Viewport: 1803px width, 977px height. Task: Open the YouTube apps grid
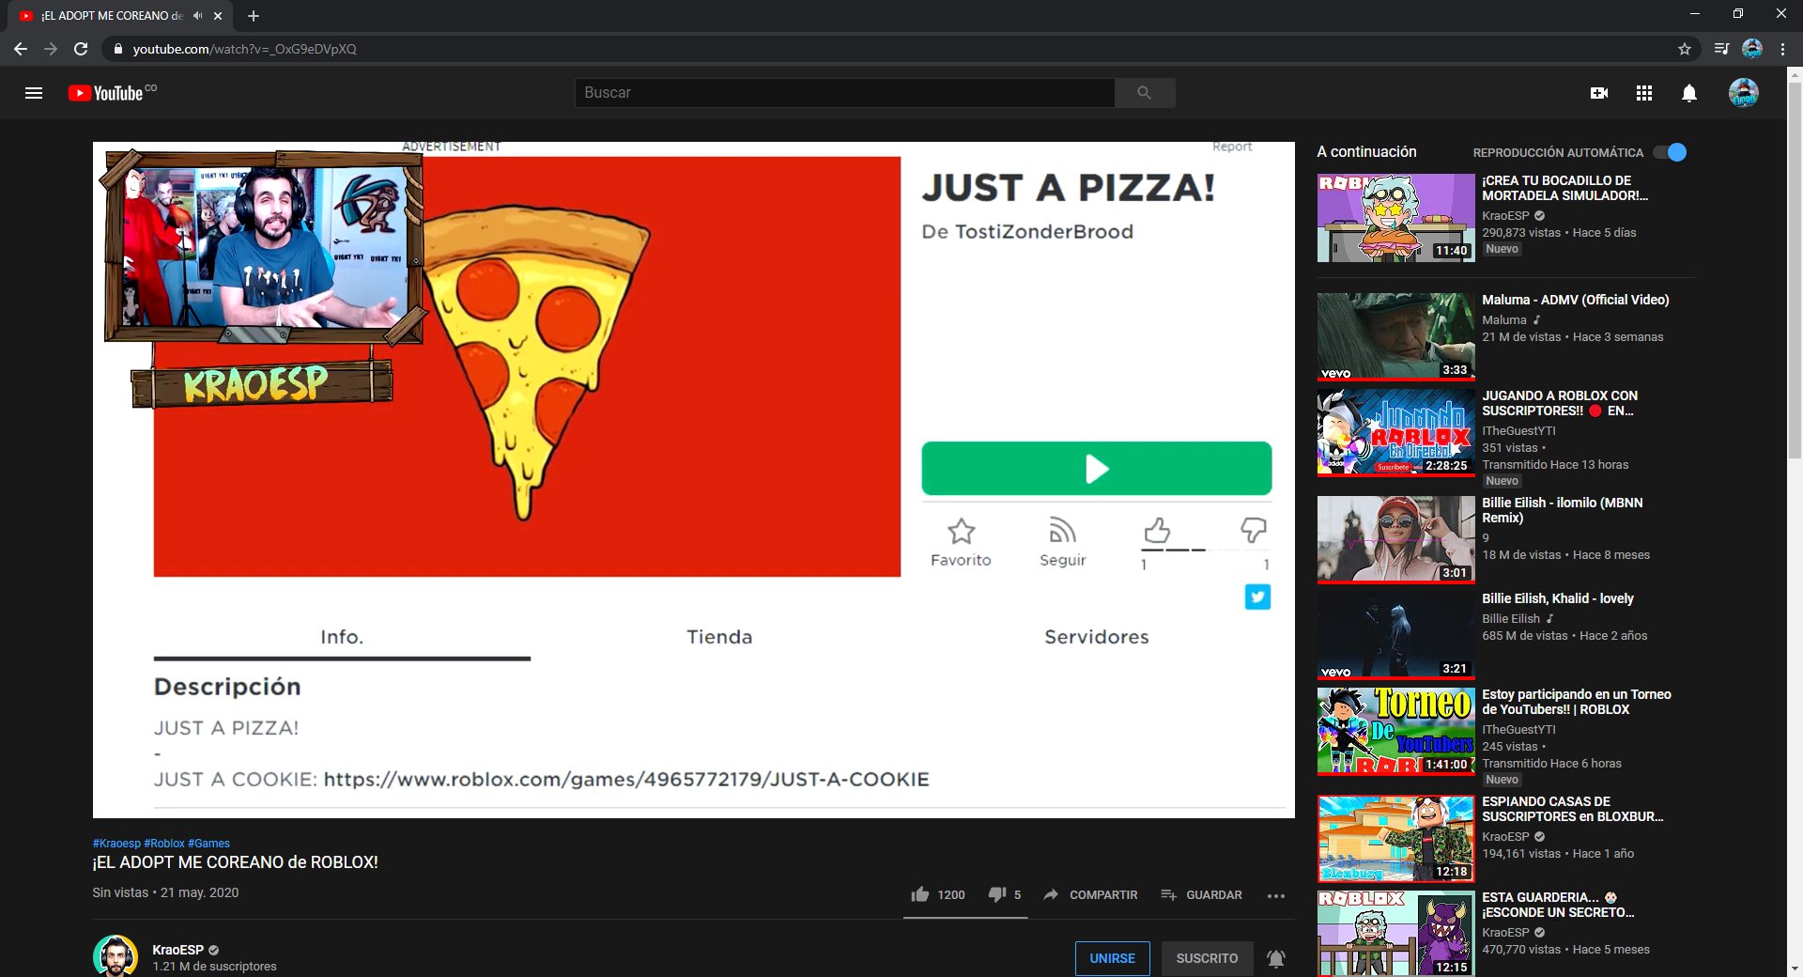(1643, 93)
